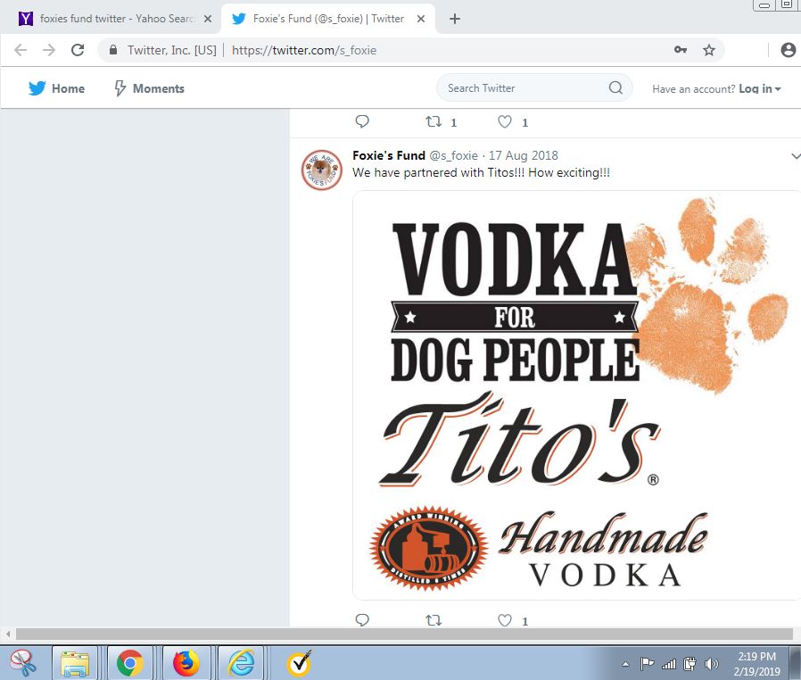Bookmark this page with the star

coord(708,50)
